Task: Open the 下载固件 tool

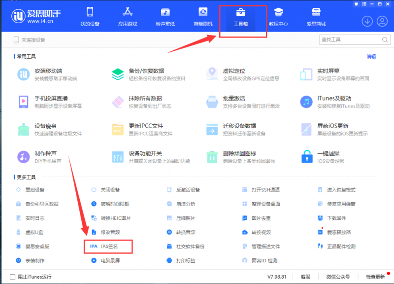Action: coord(331,218)
